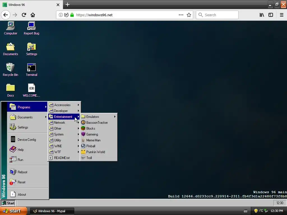Expand the Developer submenu

coord(64,111)
